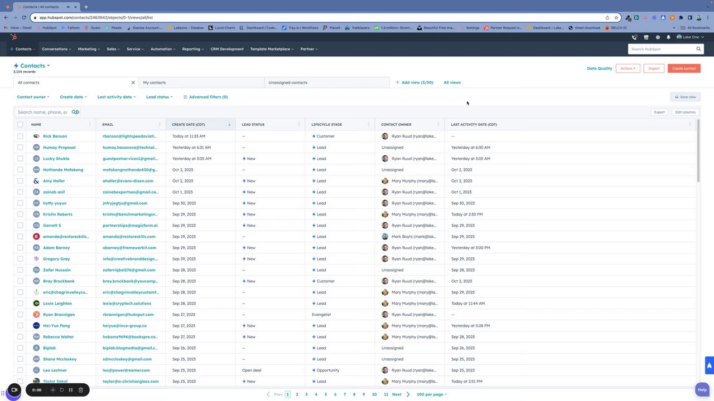The width and height of the screenshot is (714, 401).
Task: Open the marketplace icon in top bar
Action: tap(646, 37)
